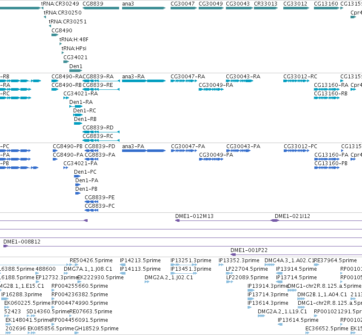Click the RP004255660.5prime label
Image resolution: width=362 pixels, height=335 pixels.
coord(80,286)
